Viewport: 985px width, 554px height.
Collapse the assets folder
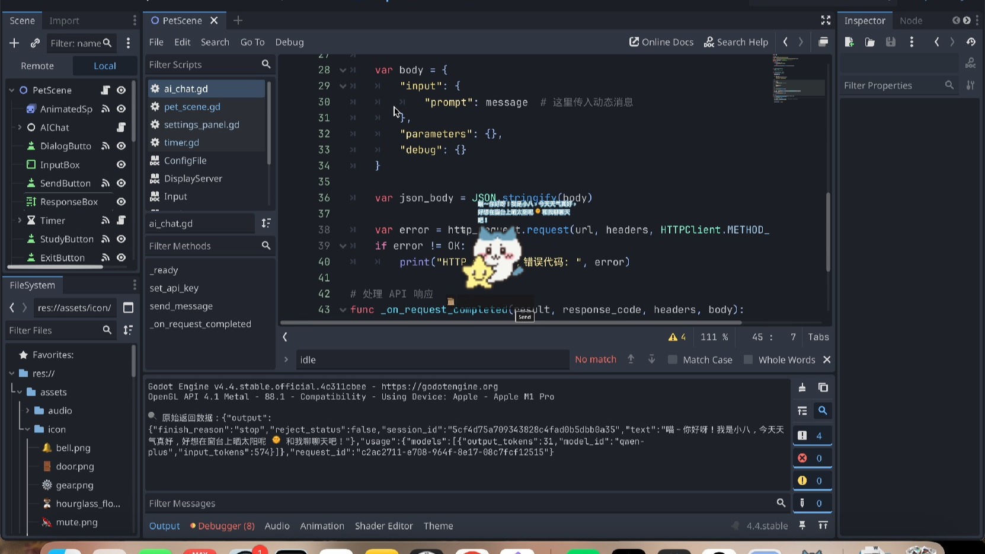click(20, 392)
